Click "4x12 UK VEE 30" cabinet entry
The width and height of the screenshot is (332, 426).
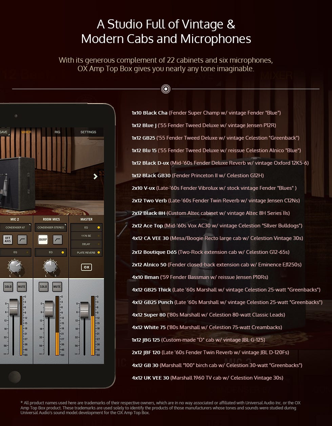click(x=208, y=378)
